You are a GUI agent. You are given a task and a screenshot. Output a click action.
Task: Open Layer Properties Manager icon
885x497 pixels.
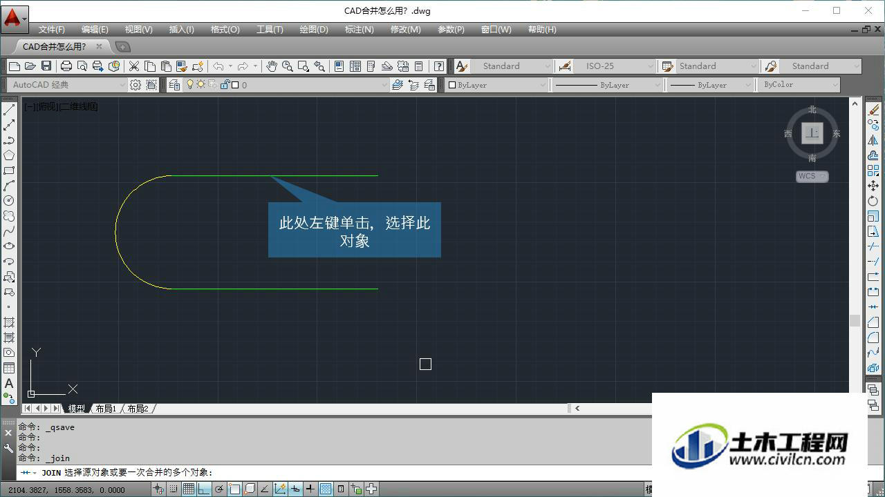click(174, 85)
